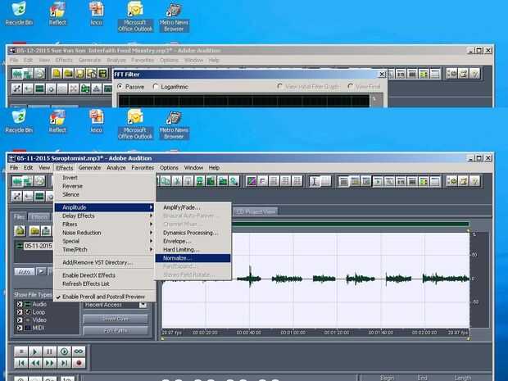
Task: Click the green horizontal zoom bar above waveform
Action: (x=351, y=224)
